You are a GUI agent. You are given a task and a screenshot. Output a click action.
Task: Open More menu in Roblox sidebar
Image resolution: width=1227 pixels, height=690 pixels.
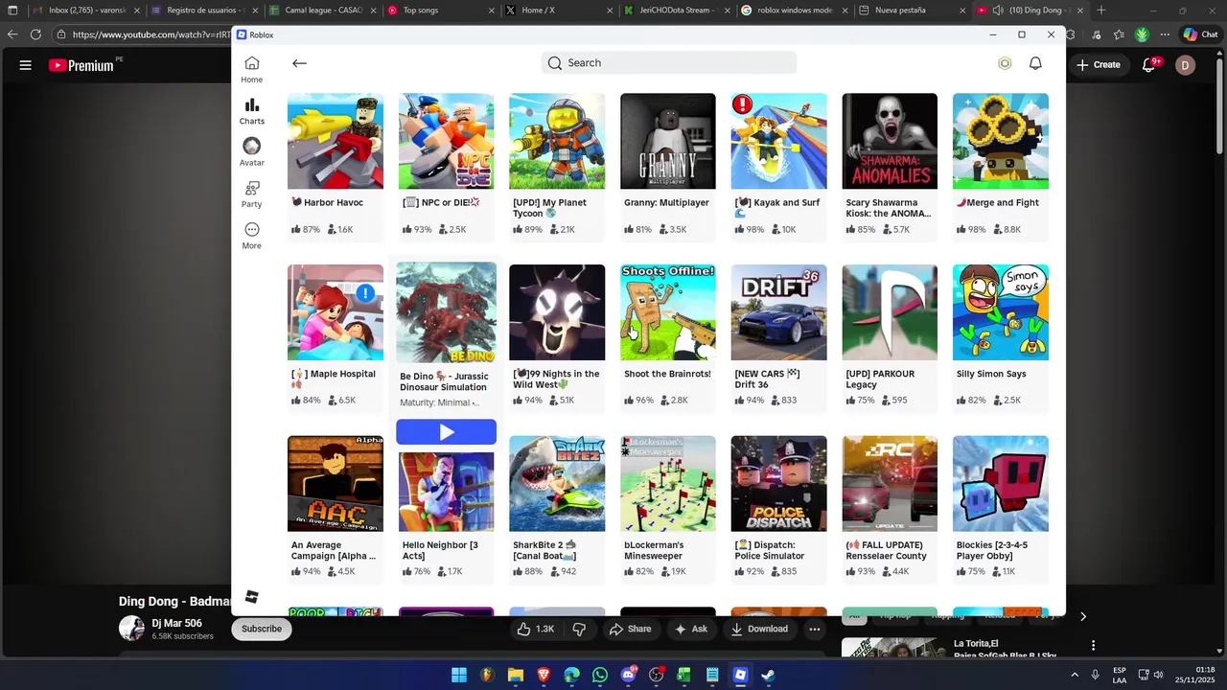click(x=251, y=236)
